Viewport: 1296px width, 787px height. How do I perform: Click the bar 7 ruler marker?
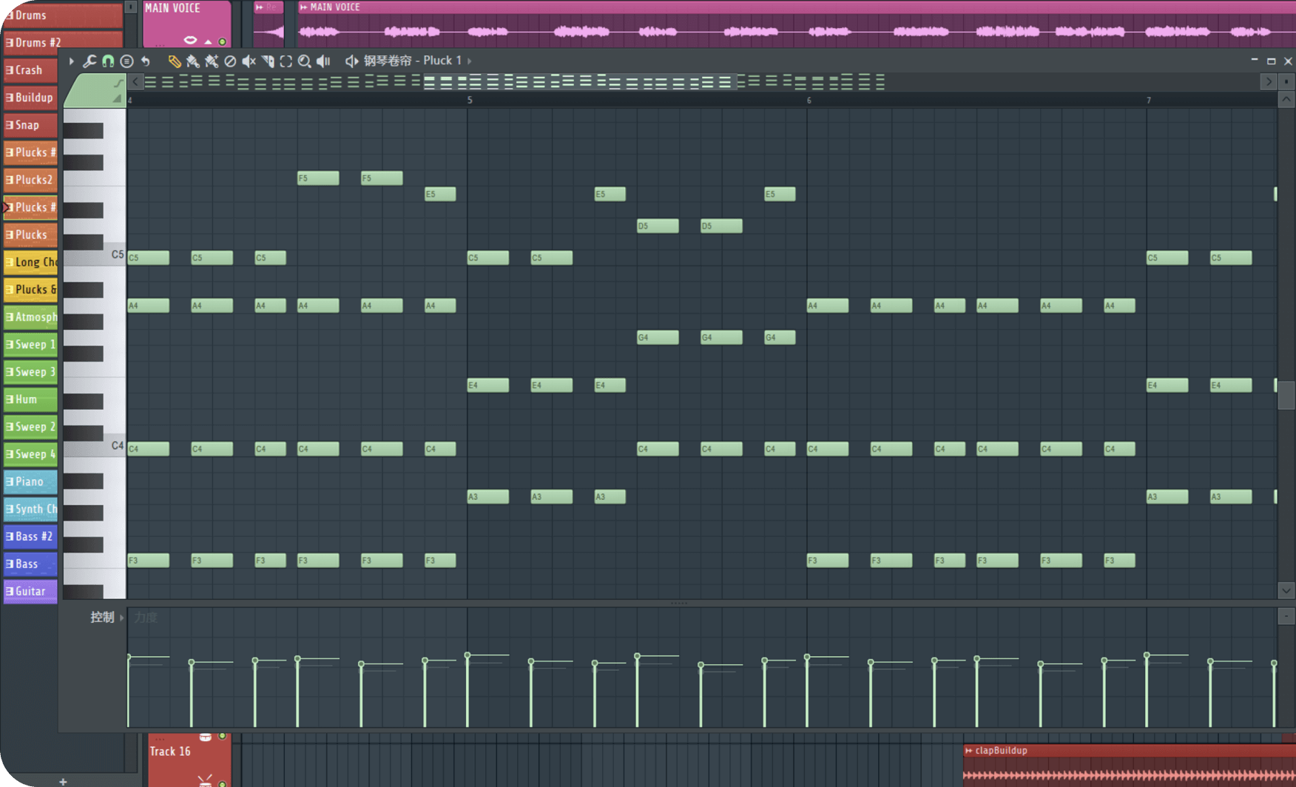[x=1149, y=100]
